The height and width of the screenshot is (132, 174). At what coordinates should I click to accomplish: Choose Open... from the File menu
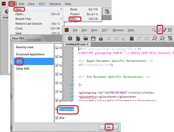tap(35, 14)
